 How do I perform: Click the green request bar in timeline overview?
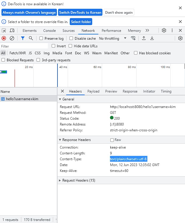[4, 72]
